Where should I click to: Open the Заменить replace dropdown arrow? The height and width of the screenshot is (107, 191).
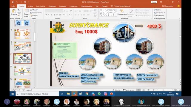pos(164,12)
